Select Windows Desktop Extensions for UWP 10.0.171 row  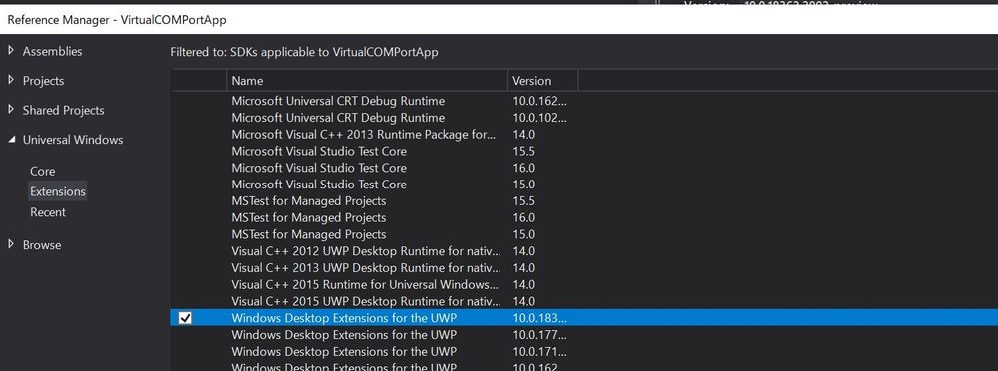click(583, 351)
